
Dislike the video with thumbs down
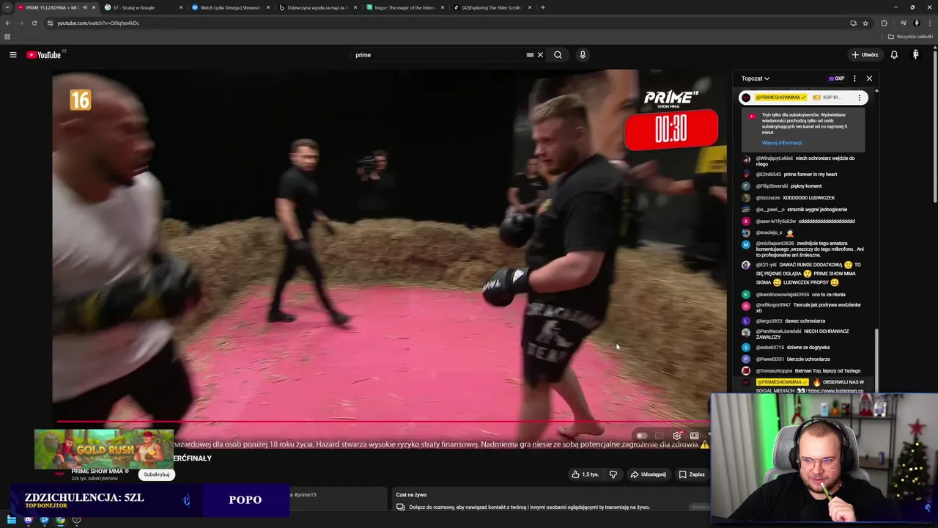[x=613, y=474]
